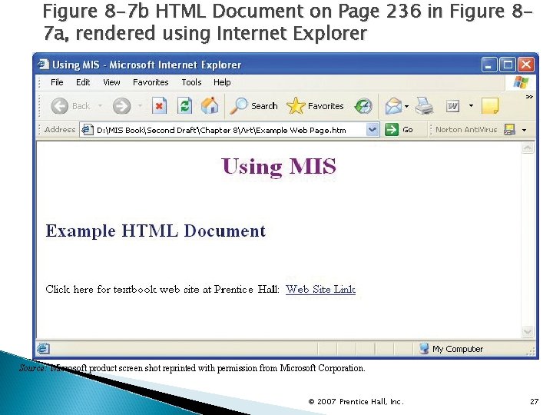
Task: Open the Edit menu
Action: click(83, 82)
